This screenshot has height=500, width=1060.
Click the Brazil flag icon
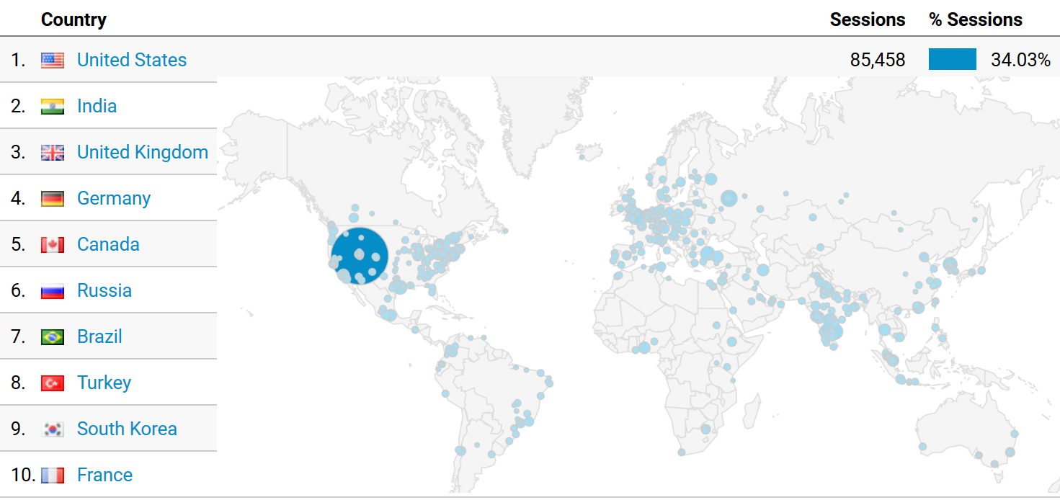(x=53, y=337)
